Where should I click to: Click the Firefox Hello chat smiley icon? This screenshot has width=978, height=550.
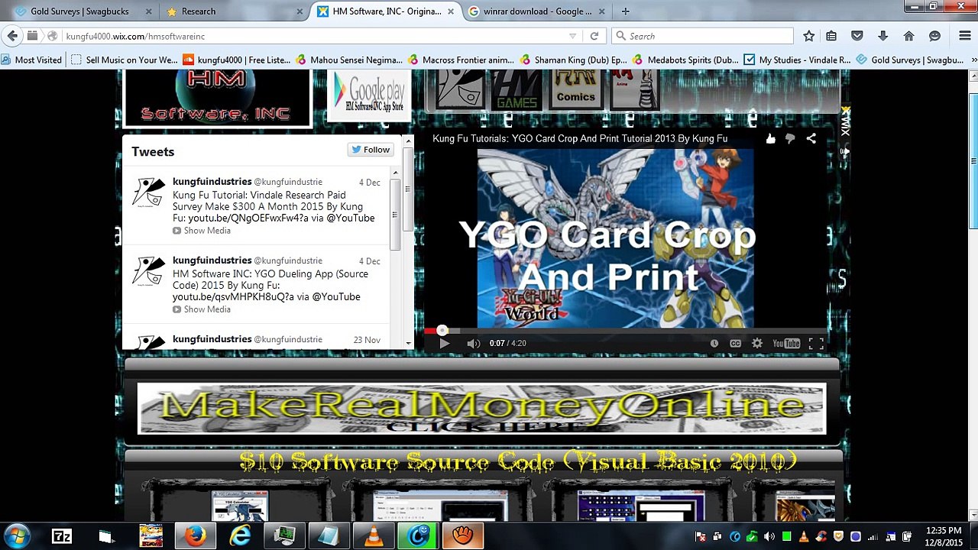[934, 36]
